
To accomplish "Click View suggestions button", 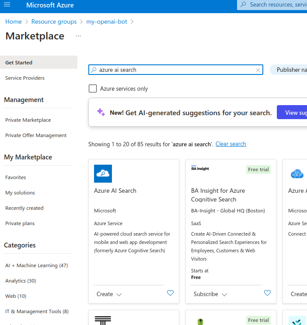I will click(x=292, y=112).
